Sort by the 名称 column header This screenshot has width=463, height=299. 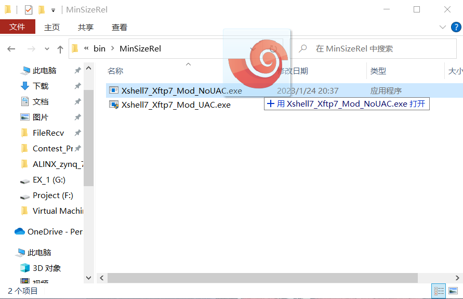(x=115, y=71)
